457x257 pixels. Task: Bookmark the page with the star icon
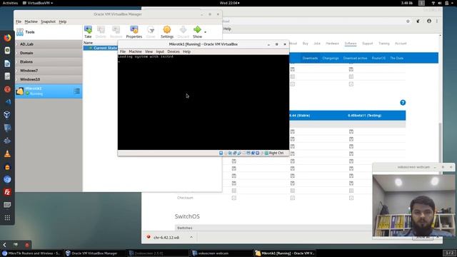click(408, 21)
